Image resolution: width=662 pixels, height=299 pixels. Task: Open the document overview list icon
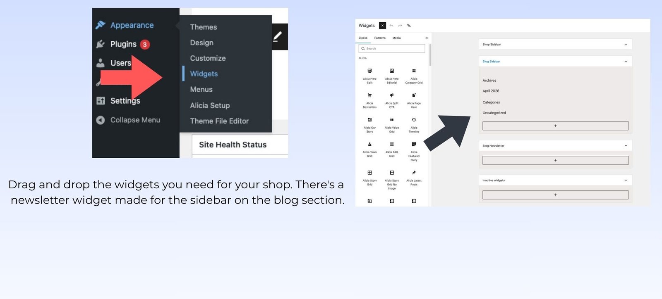click(409, 26)
